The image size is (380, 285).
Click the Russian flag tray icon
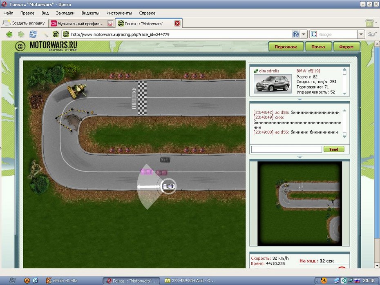[x=357, y=281]
